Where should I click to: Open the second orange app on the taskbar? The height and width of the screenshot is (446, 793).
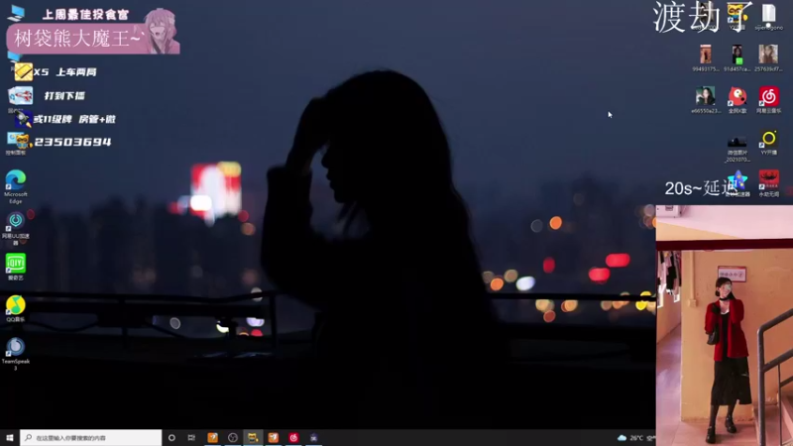point(274,437)
